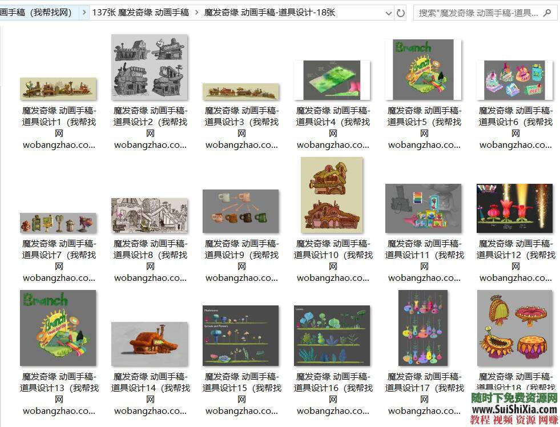Select thumbnail of 道具设计10 brown houses
Viewport: 560px width, 427px height.
[x=332, y=195]
